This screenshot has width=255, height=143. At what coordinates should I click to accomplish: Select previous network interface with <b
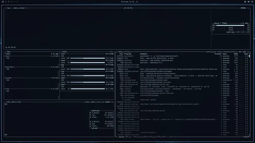click(x=103, y=102)
